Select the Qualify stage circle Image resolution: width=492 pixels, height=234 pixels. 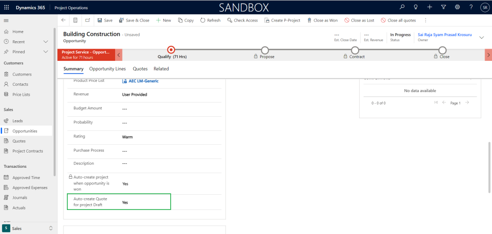click(x=171, y=50)
